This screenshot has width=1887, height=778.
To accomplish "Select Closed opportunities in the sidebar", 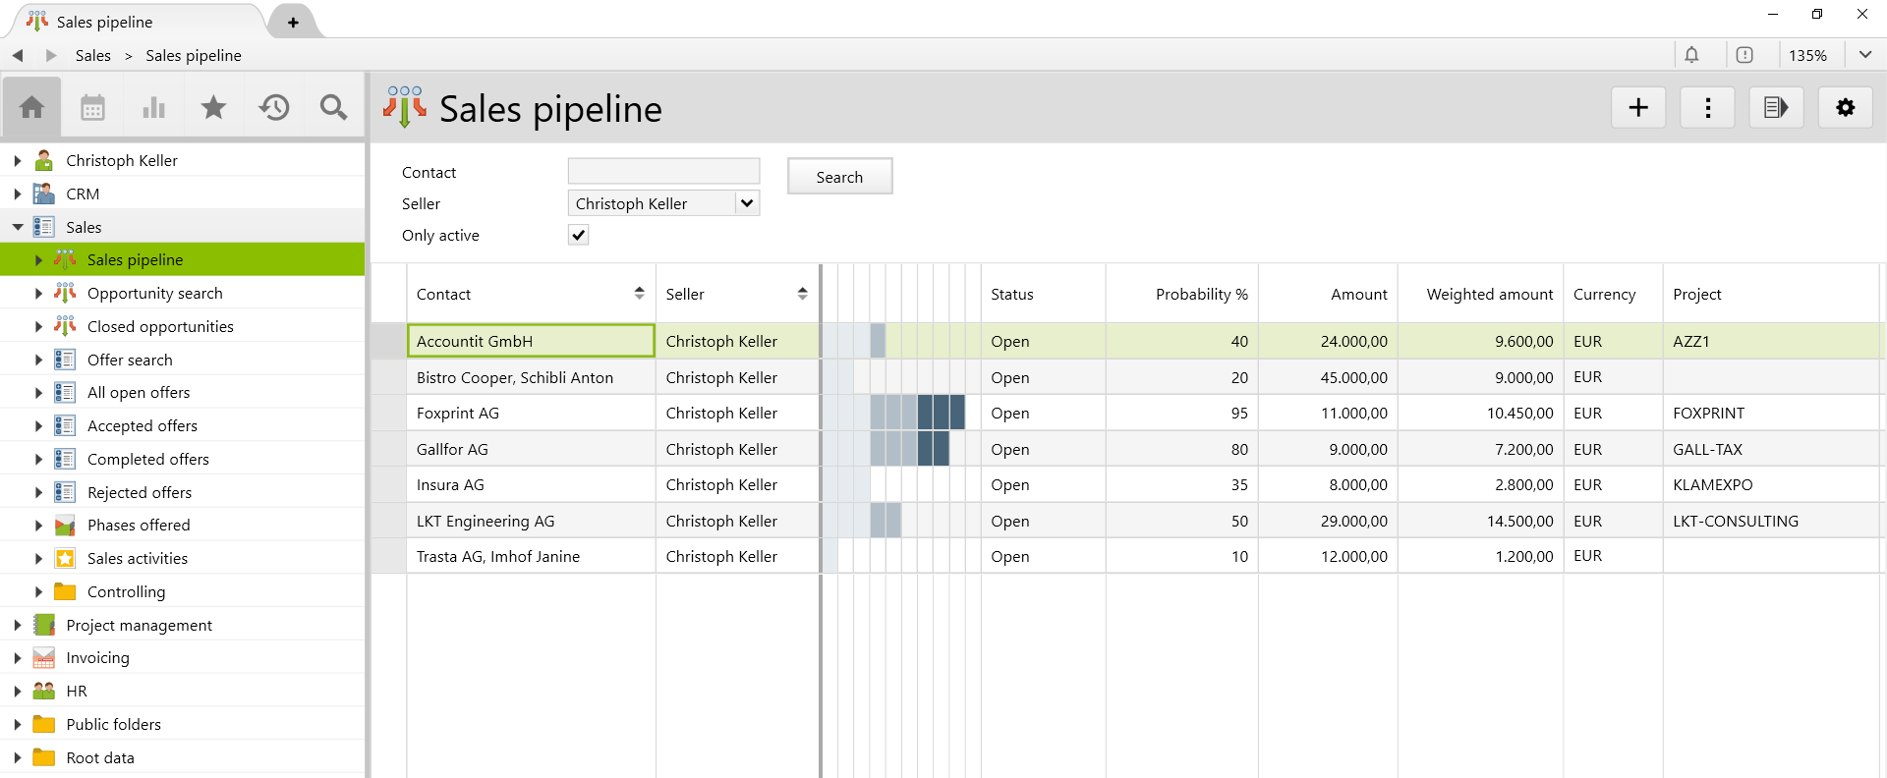I will pyautogui.click(x=160, y=326).
